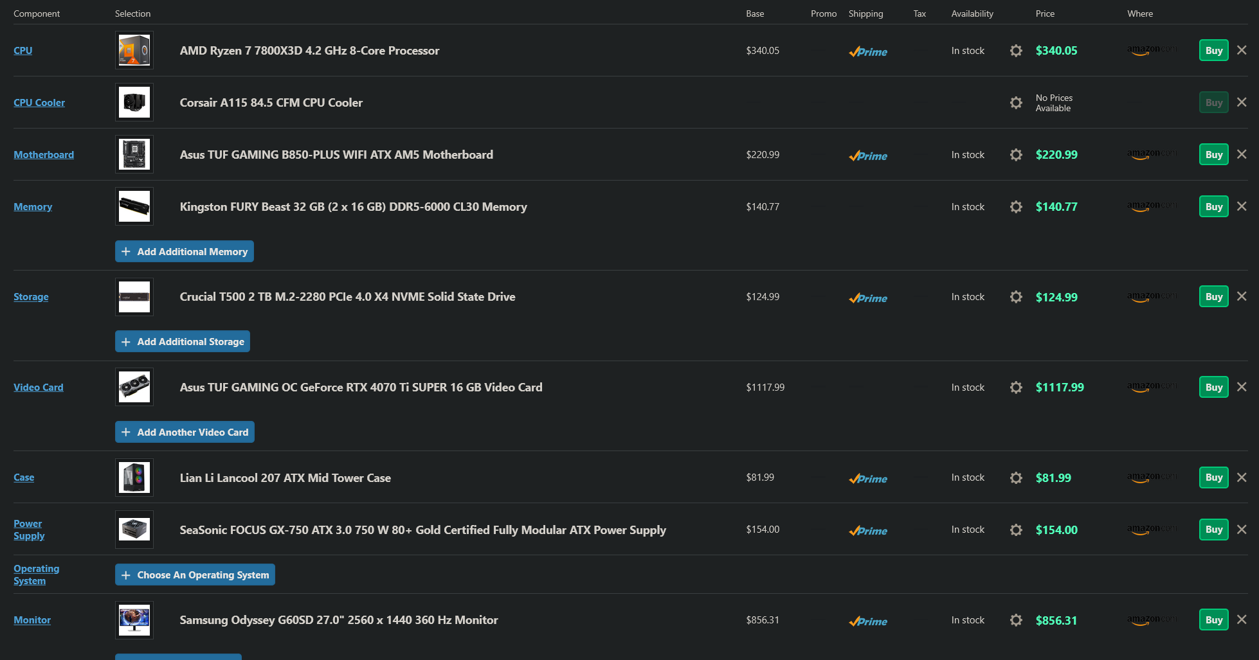Buy the Samsung Odyssey G60SD monitor
Viewport: 1259px width, 660px height.
(x=1214, y=620)
